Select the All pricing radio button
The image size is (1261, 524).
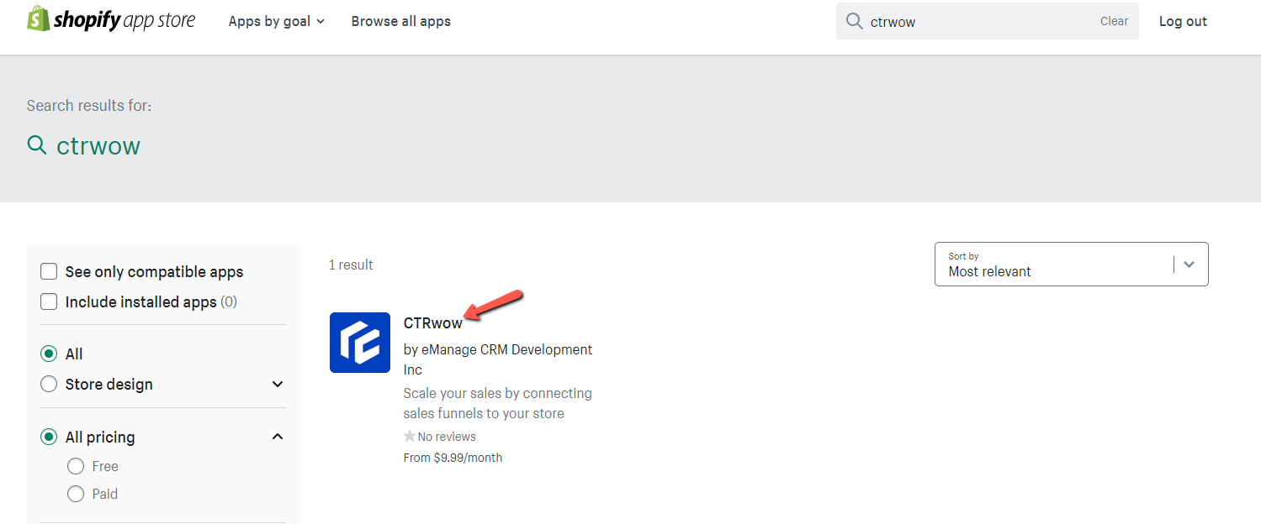[x=49, y=438]
